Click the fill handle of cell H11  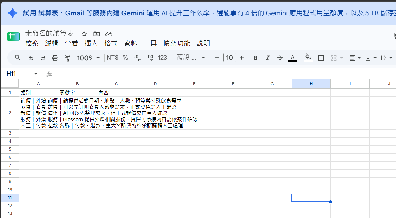330,202
